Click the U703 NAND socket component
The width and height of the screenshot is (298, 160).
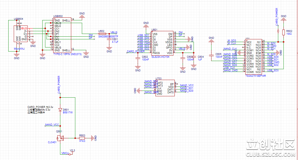click(x=165, y=88)
